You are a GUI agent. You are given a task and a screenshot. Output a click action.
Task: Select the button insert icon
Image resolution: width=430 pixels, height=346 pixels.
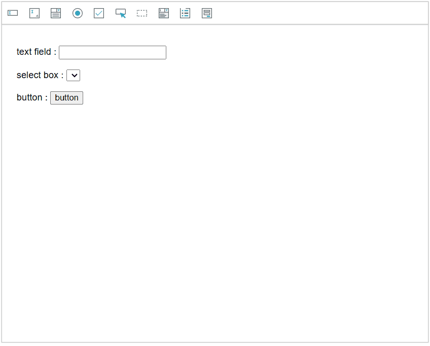[x=121, y=13]
